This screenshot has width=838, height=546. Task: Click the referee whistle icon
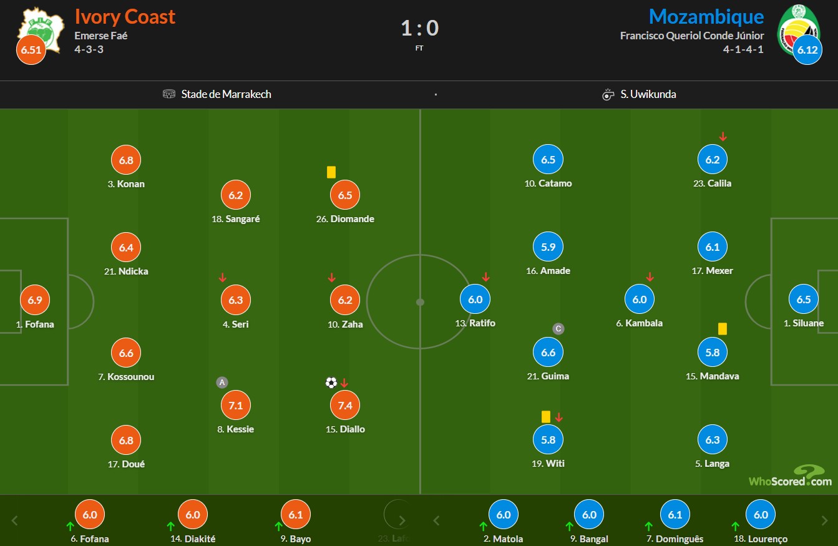(608, 94)
